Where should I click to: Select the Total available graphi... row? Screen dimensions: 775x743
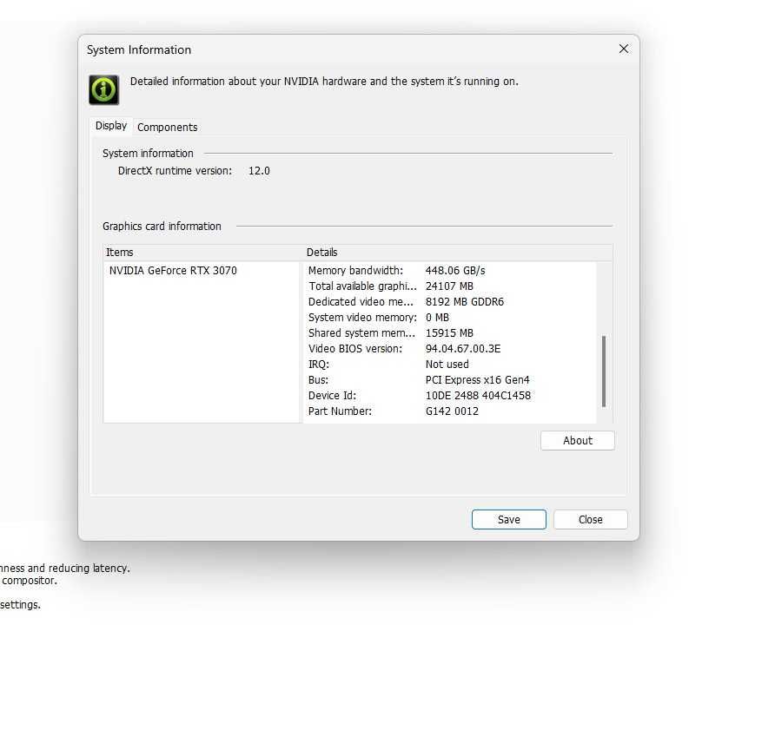coord(449,286)
